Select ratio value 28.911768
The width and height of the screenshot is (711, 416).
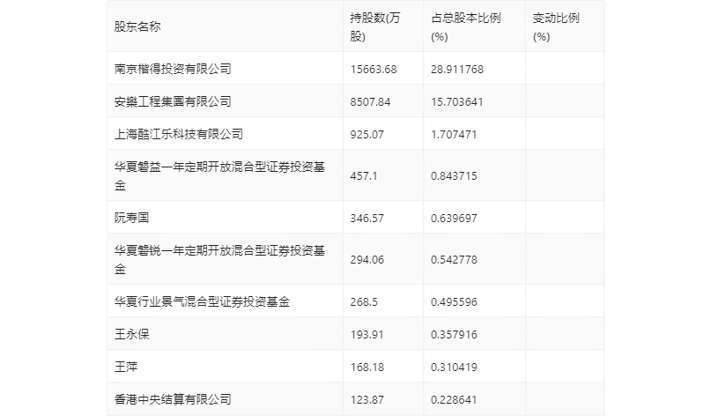tap(457, 70)
